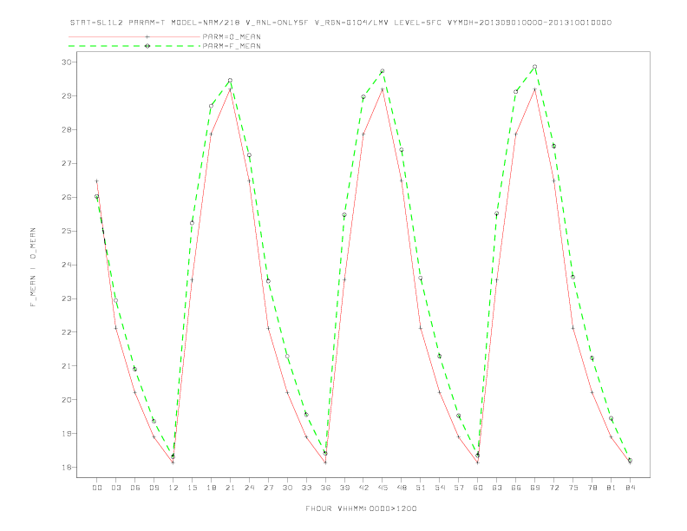
Task: Click the y-axis tick label 30
Action: pyautogui.click(x=67, y=62)
